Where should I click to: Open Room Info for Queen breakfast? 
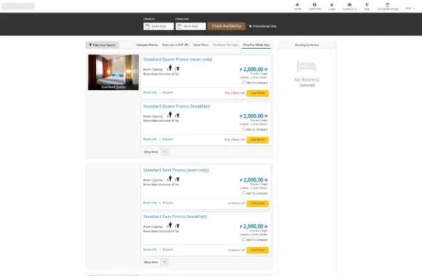150,139
